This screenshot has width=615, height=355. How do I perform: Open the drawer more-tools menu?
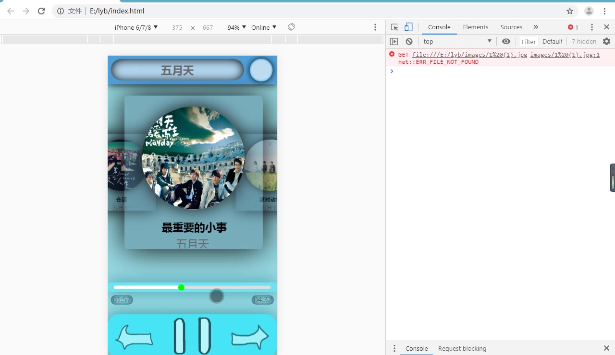click(394, 348)
